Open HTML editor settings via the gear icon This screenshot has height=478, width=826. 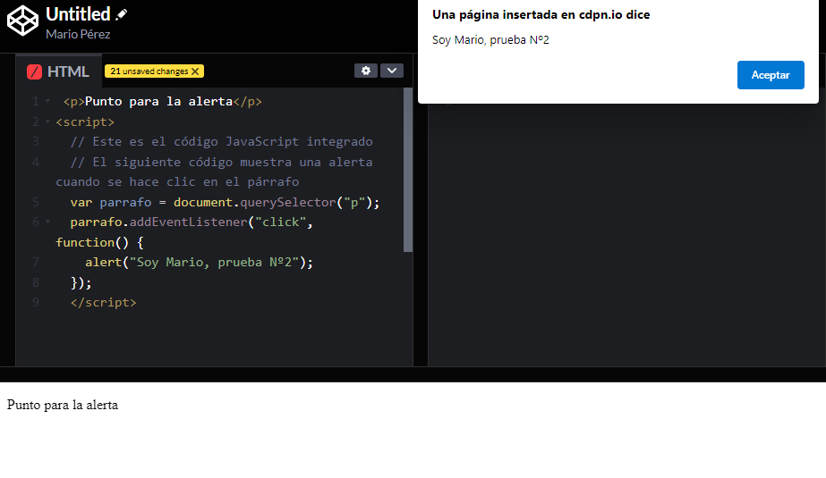(x=366, y=71)
